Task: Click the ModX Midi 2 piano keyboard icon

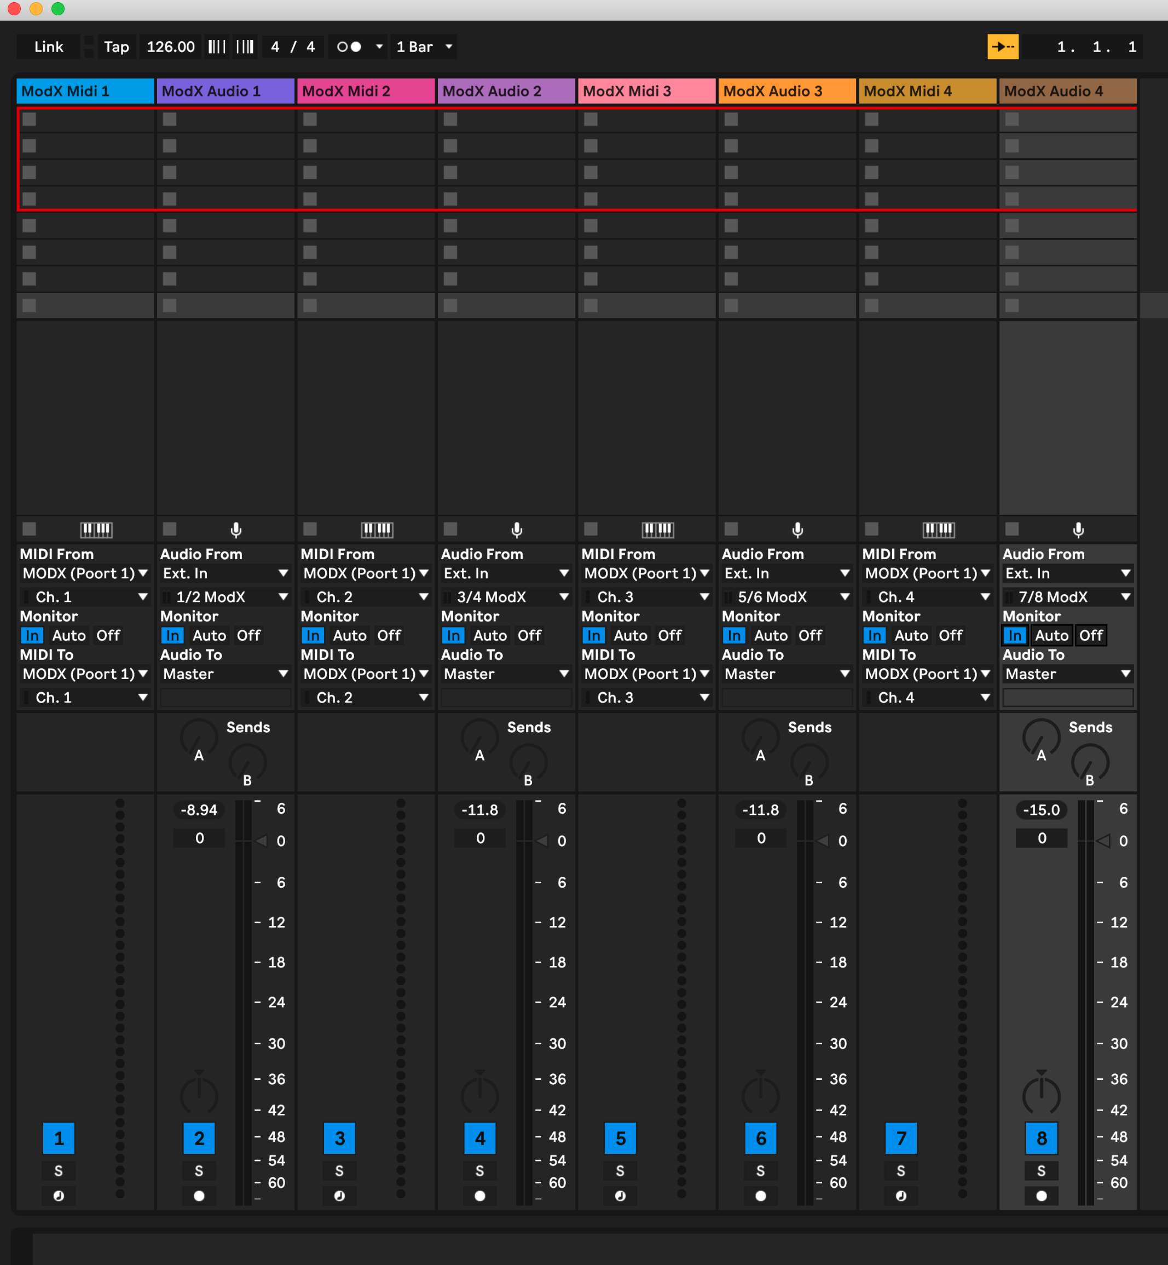Action: [377, 530]
